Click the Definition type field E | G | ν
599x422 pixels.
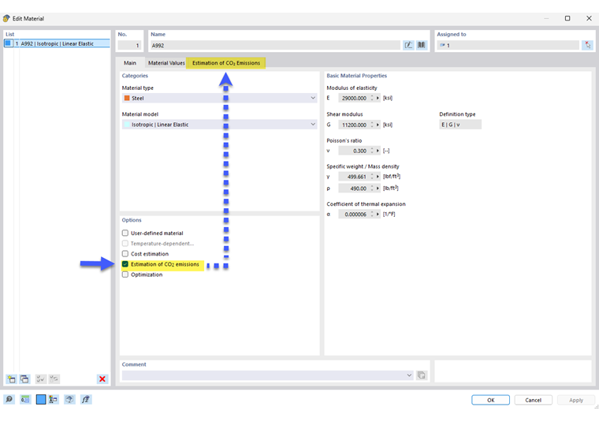(x=460, y=125)
